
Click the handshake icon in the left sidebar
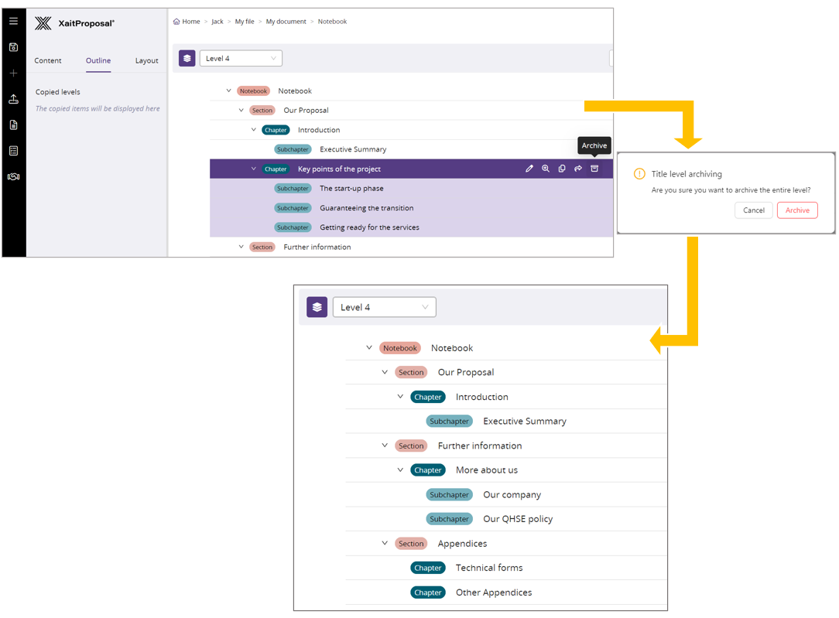tap(13, 177)
